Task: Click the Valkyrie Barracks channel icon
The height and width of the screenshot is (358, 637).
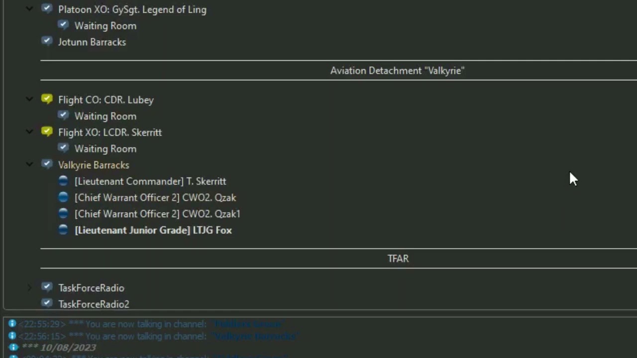Action: coord(47,165)
